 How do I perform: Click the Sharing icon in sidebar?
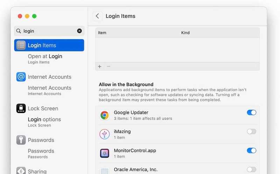(x=21, y=171)
